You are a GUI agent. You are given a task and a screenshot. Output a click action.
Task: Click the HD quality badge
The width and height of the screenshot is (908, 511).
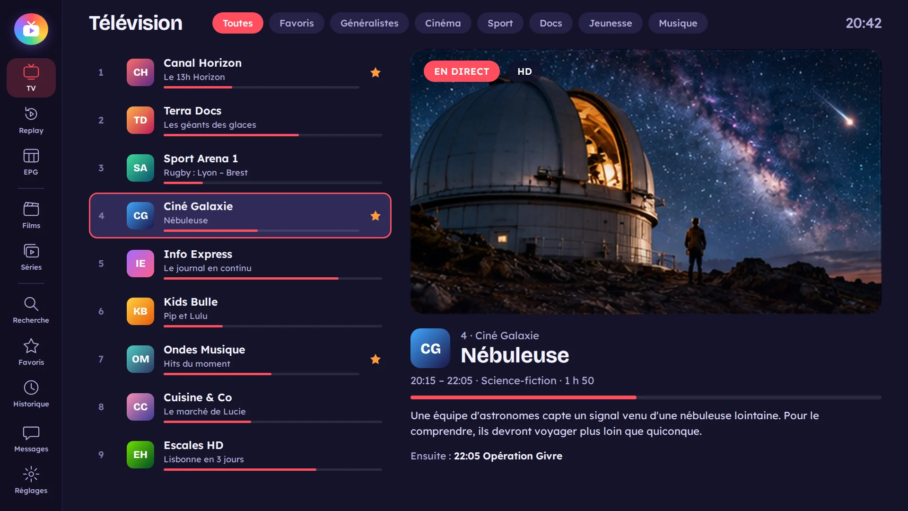pos(524,71)
